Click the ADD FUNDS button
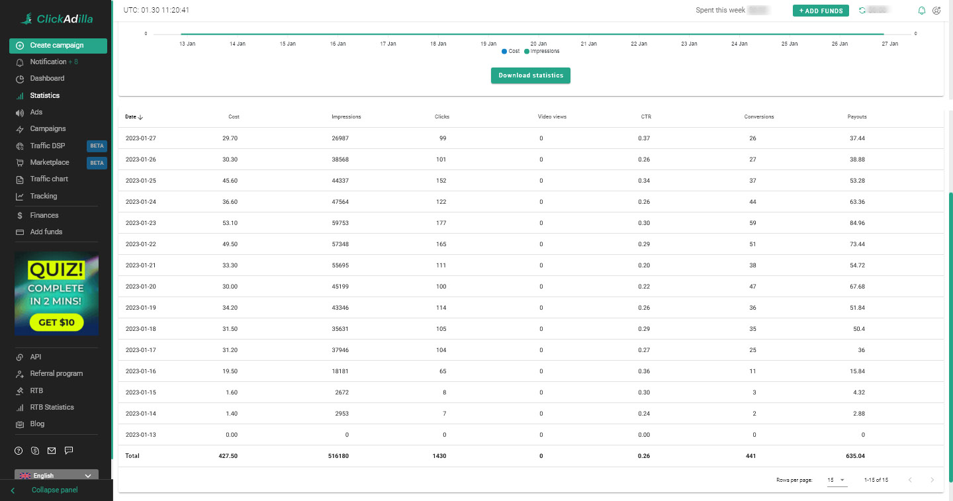This screenshot has height=501, width=953. (x=821, y=11)
